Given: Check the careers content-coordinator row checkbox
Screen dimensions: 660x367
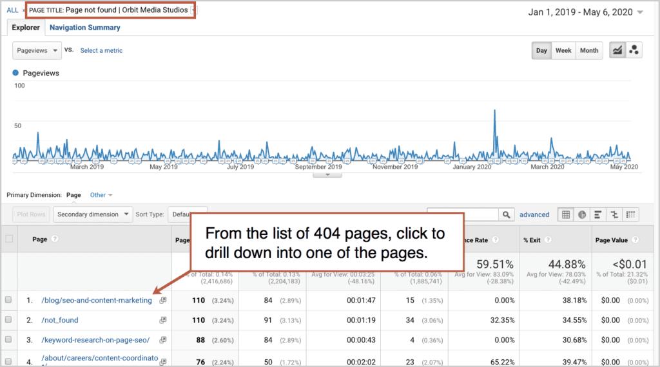Looking at the screenshot, I should point(8,361).
